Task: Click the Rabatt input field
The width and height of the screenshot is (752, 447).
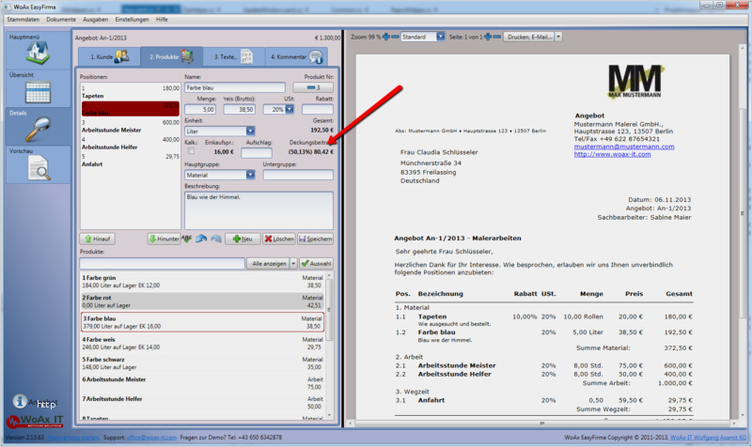Action: tap(318, 109)
